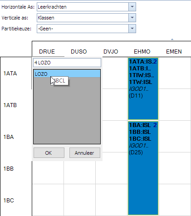This screenshot has width=191, height=216.
Task: Open the Verticale as dropdown arrow
Action: click(x=132, y=18)
